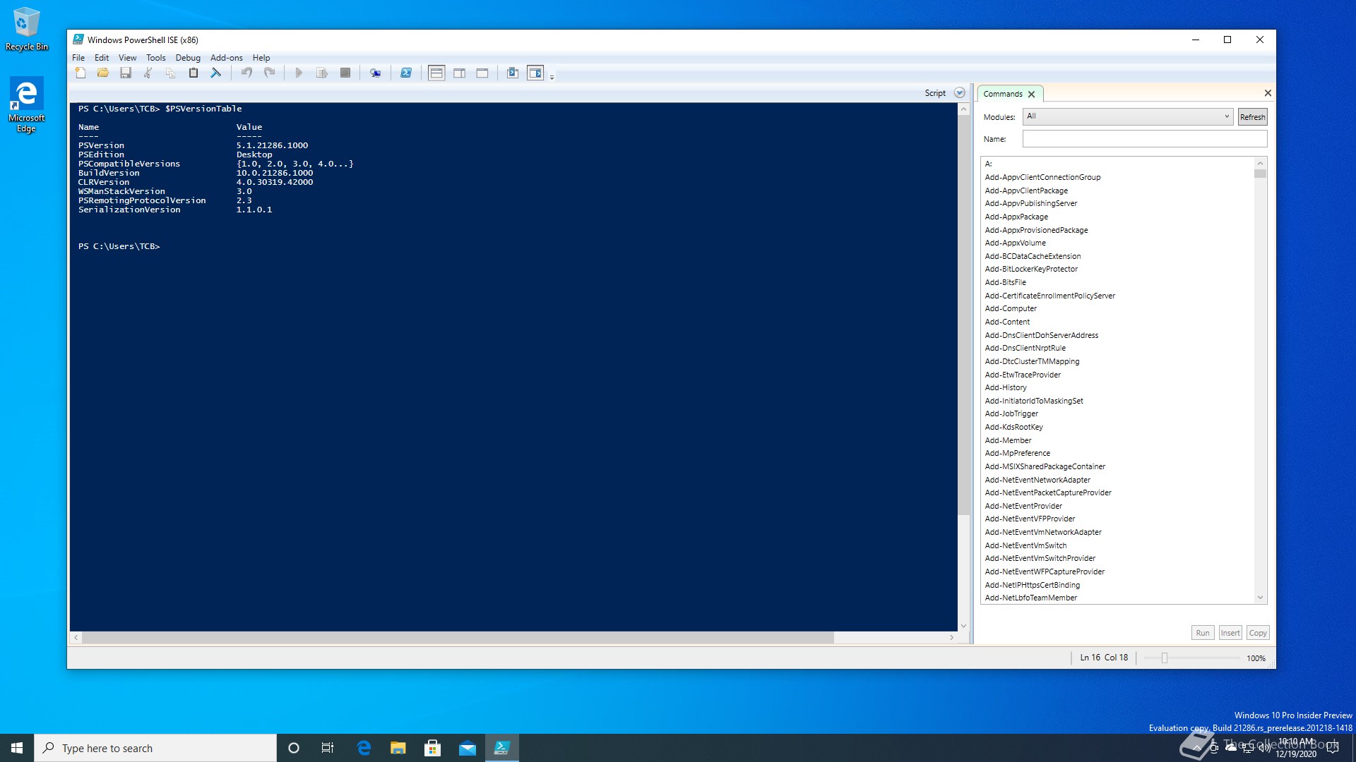Run the script with the play icon
The height and width of the screenshot is (762, 1356).
299,73
